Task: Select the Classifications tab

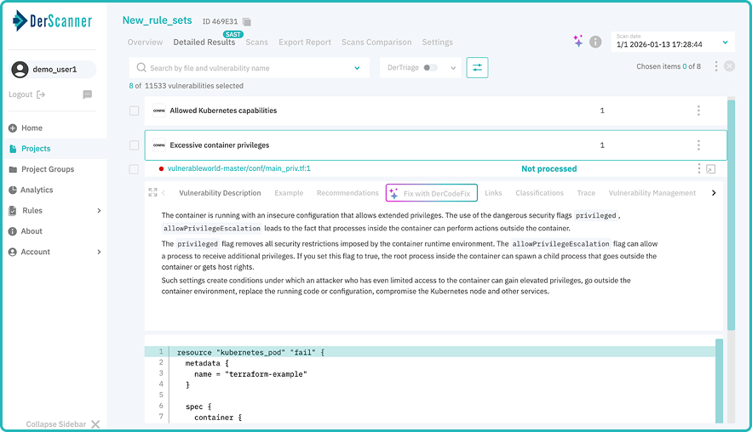Action: click(x=540, y=192)
